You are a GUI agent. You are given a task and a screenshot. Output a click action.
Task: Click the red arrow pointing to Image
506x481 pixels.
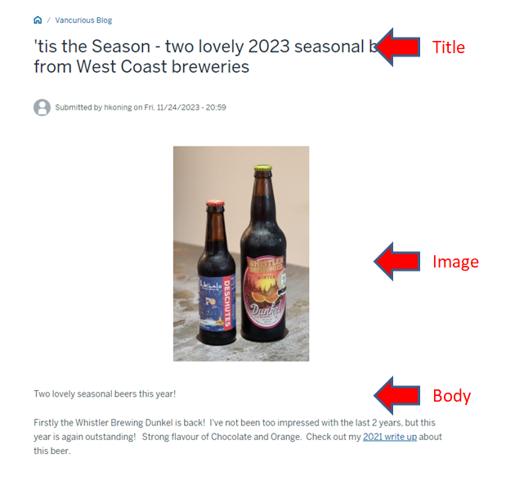pyautogui.click(x=397, y=261)
